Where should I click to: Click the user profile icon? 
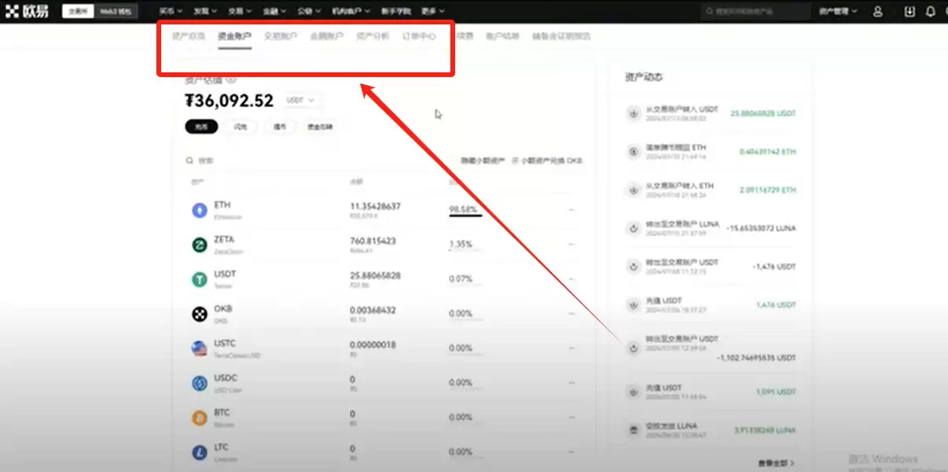pos(878,11)
